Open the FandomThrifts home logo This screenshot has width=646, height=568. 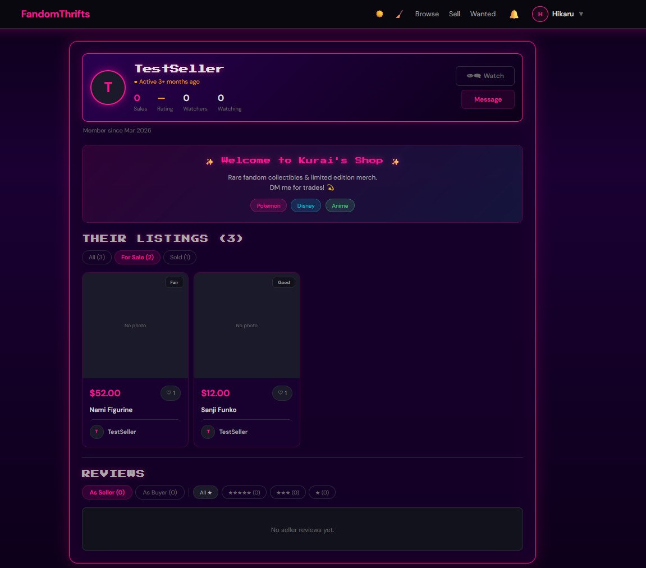(x=55, y=14)
